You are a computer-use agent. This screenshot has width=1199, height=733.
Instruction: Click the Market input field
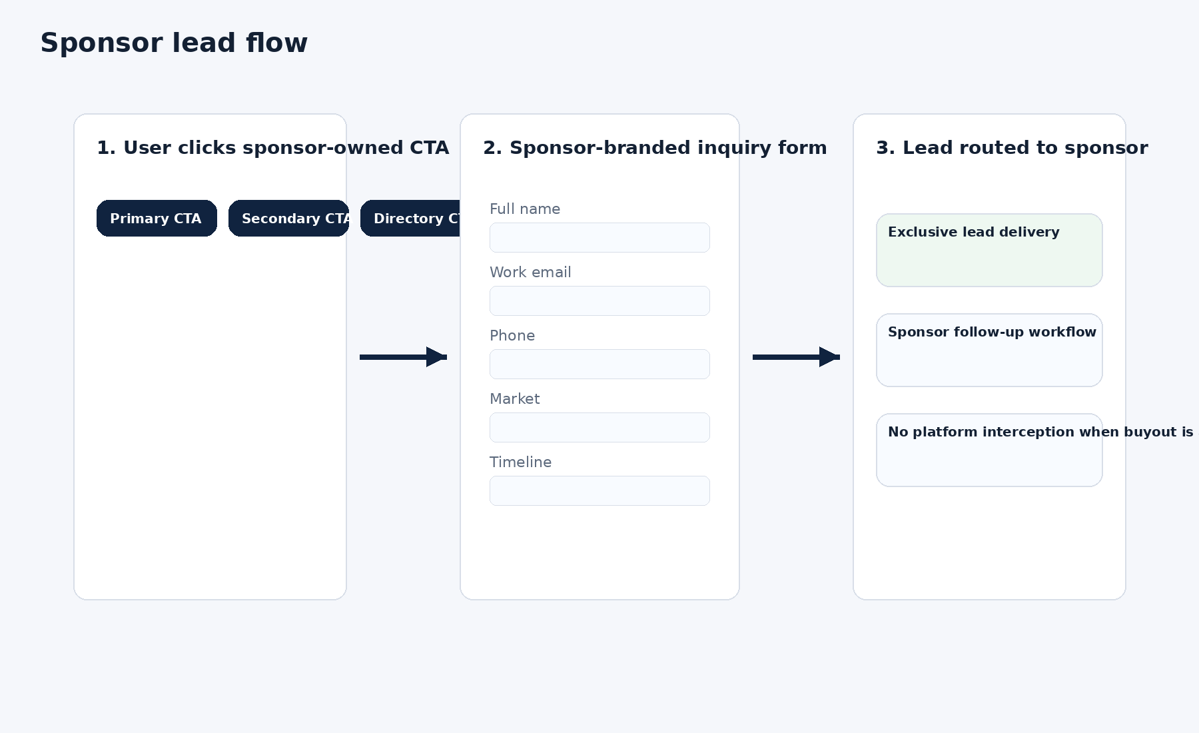tap(599, 427)
